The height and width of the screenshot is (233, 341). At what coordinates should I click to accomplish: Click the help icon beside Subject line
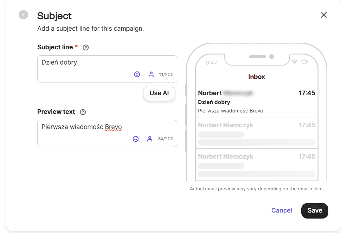tap(85, 48)
